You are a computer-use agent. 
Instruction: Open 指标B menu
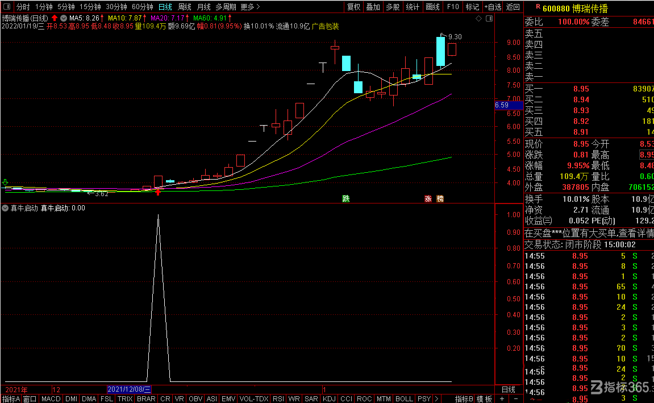click(464, 399)
